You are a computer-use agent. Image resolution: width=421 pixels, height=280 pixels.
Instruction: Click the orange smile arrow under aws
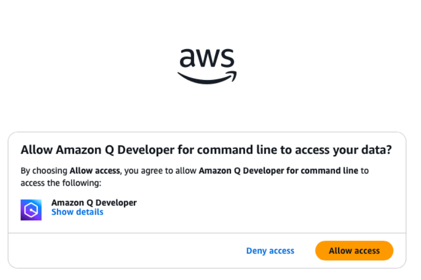(x=207, y=78)
